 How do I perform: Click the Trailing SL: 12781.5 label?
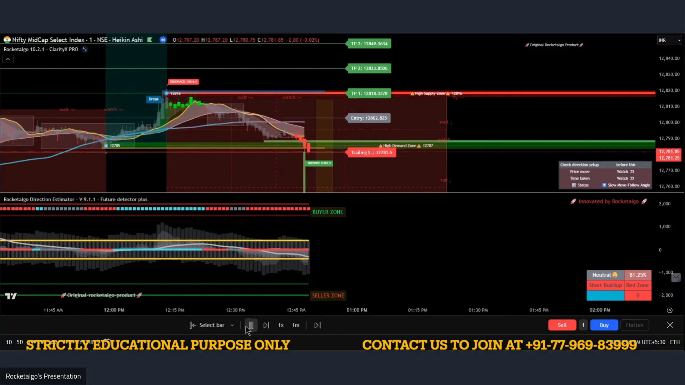[371, 153]
